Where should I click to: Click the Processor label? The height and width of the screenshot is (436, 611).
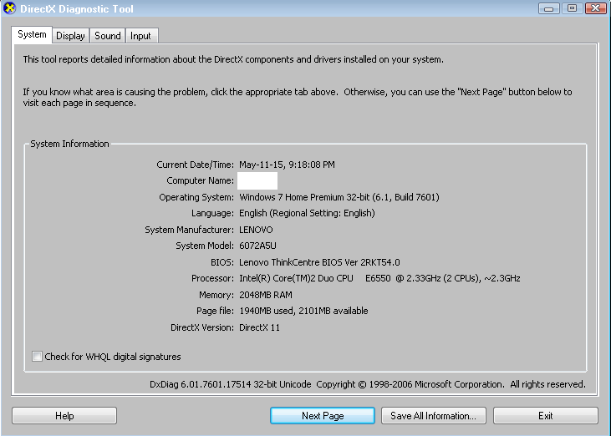(x=212, y=278)
